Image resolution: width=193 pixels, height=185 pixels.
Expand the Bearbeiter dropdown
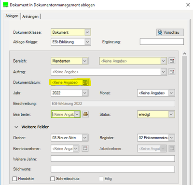77,114
